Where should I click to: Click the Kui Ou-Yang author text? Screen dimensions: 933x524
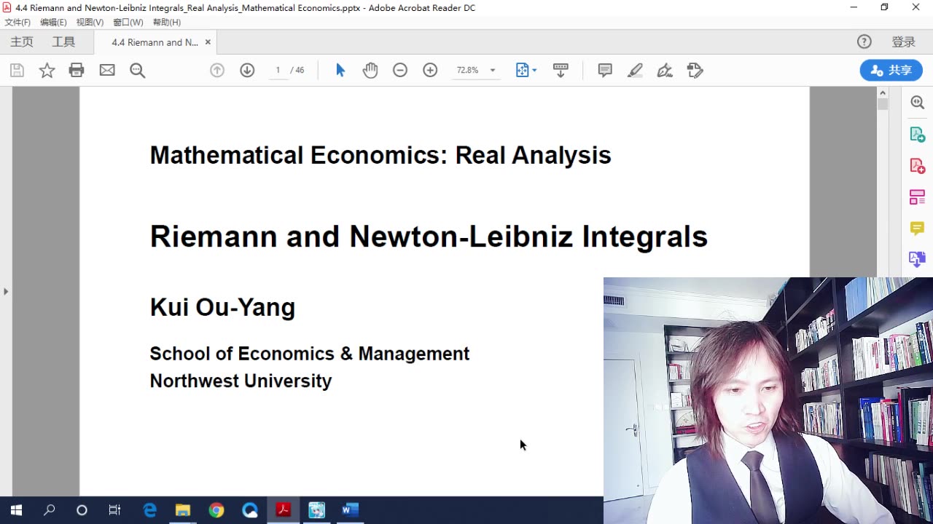tap(222, 307)
